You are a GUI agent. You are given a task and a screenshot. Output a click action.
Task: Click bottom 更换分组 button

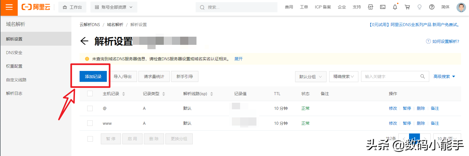point(179,139)
